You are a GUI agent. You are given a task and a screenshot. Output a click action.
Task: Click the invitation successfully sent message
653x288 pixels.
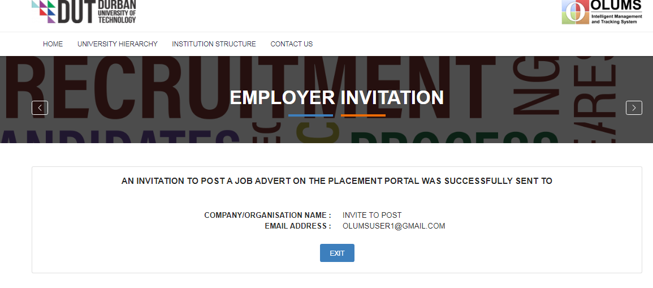pyautogui.click(x=336, y=181)
